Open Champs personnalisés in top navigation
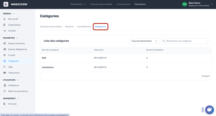Screen dimensions: 216x116 [x=101, y=4]
